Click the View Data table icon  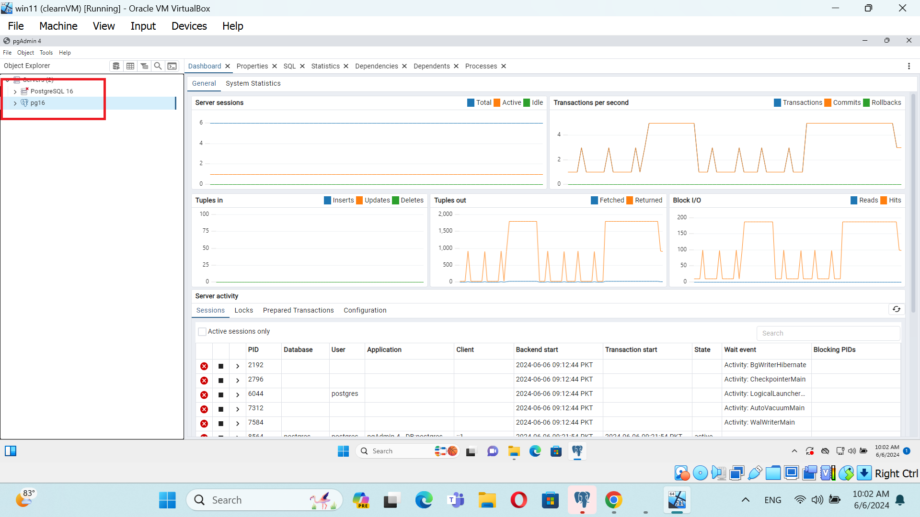(x=130, y=66)
